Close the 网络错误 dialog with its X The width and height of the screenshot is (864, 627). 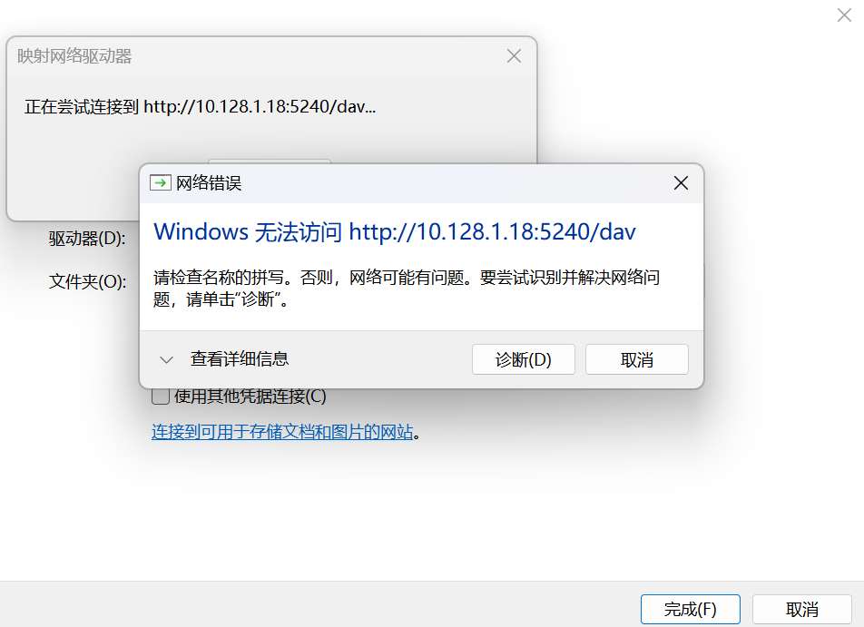coord(681,183)
